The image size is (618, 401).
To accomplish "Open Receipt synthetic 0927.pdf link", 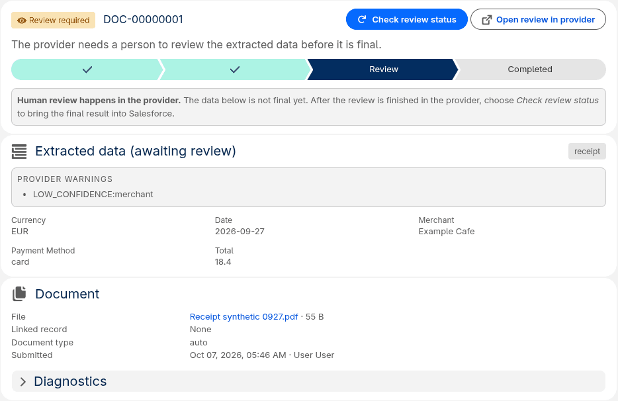I will click(x=243, y=316).
